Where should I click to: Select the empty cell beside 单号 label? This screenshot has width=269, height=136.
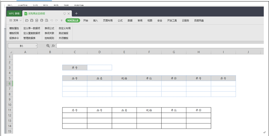(99, 68)
